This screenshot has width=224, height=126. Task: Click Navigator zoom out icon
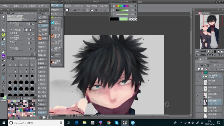(208, 51)
